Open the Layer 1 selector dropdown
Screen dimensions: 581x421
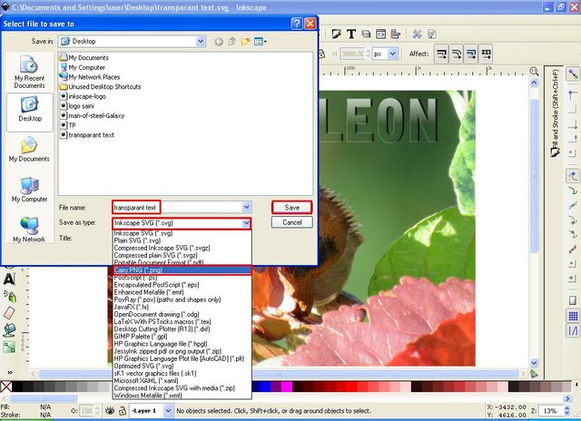point(168,411)
